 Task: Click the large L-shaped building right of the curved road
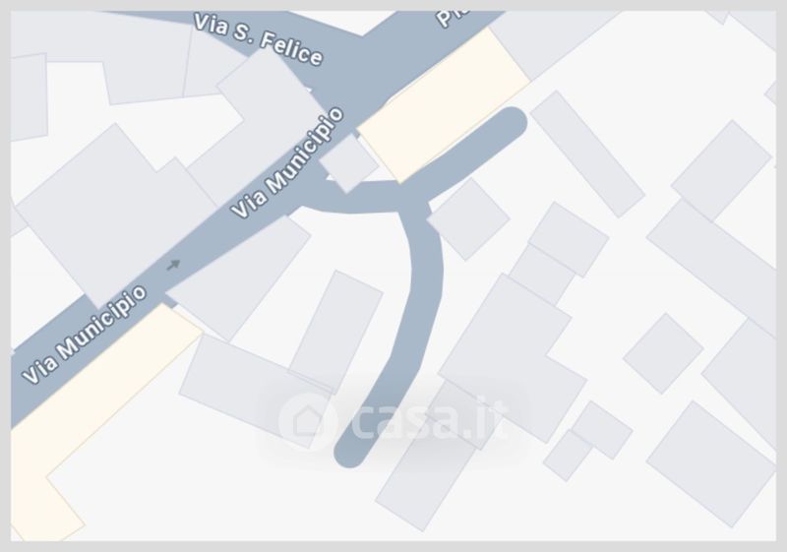512,358
